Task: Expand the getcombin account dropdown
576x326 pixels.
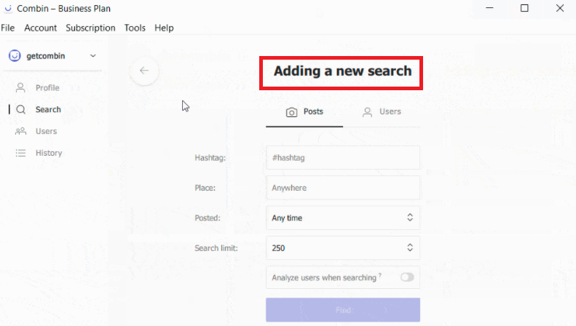Action: pyautogui.click(x=92, y=56)
